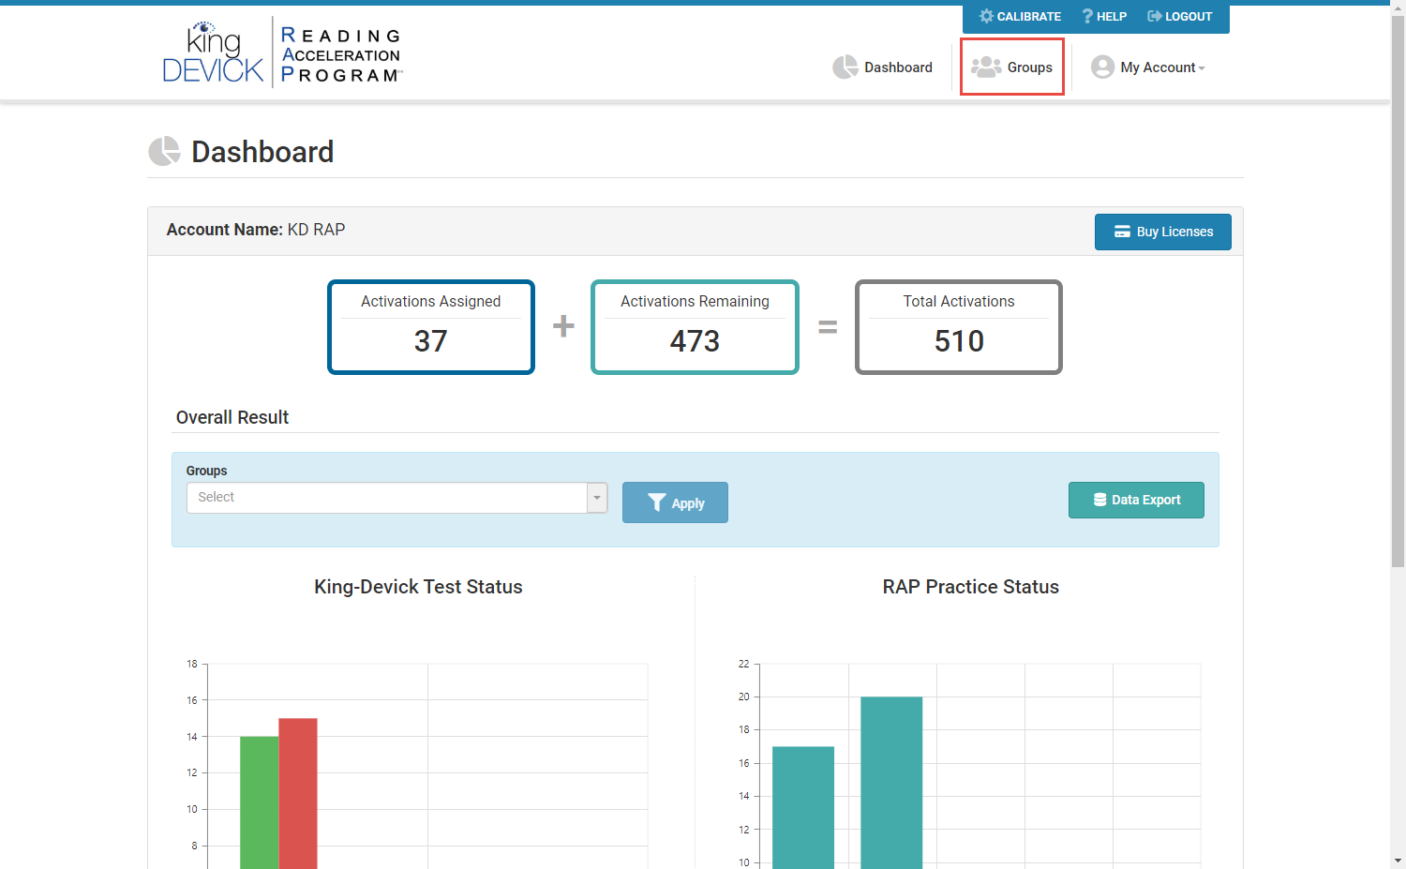Click the Buy Licenses button
This screenshot has width=1406, height=869.
[x=1163, y=232]
